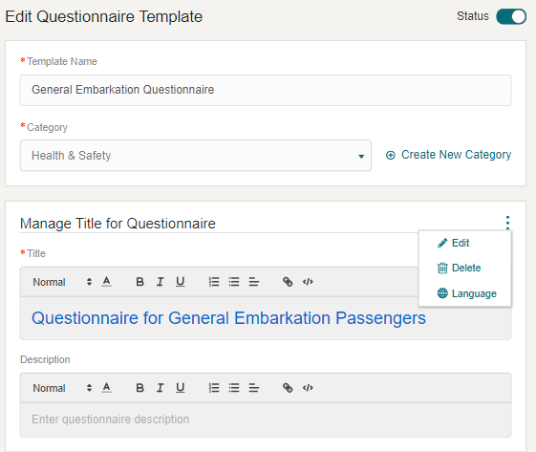Open text color picker in Description toolbar
Screen dimensions: 536x452
click(107, 388)
